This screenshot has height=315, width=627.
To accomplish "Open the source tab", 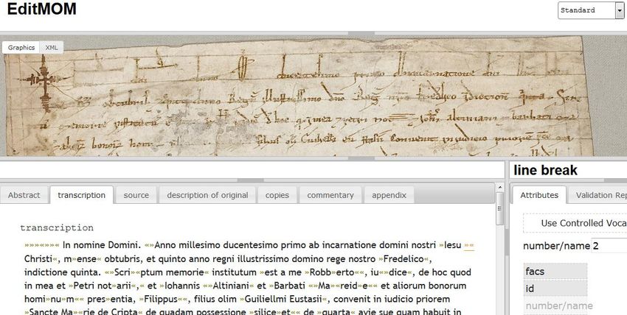I will click(136, 195).
